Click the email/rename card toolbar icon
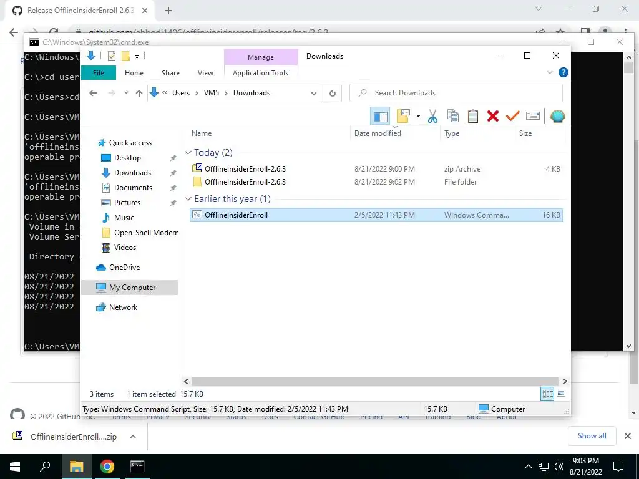639x479 pixels. pyautogui.click(x=533, y=117)
